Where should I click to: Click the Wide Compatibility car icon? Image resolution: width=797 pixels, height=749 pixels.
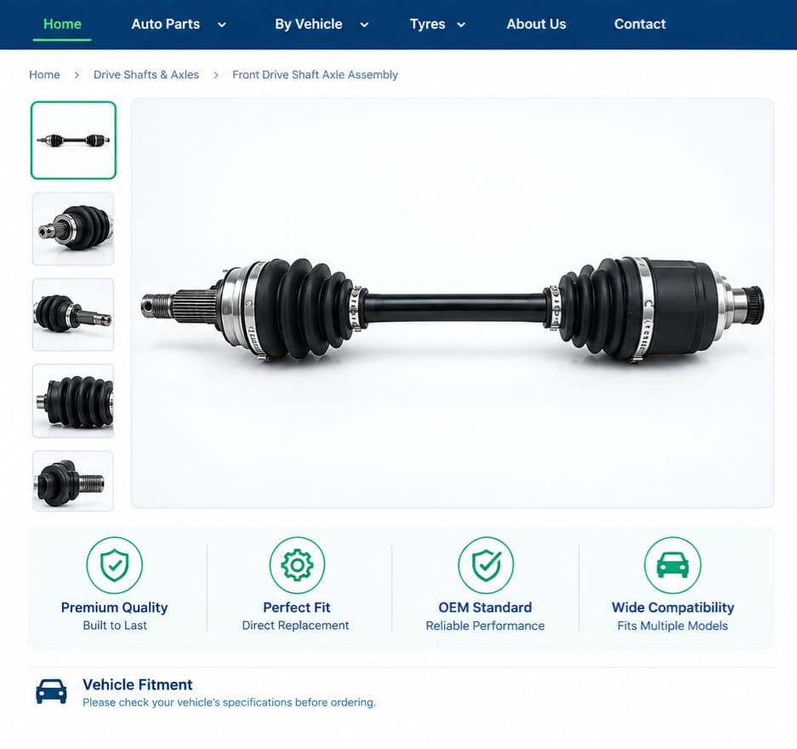pyautogui.click(x=673, y=565)
